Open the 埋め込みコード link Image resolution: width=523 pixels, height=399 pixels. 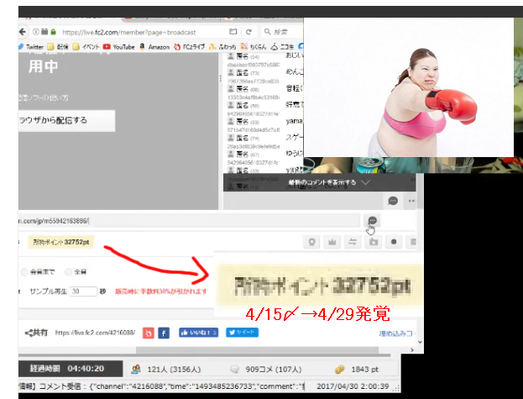click(x=397, y=333)
